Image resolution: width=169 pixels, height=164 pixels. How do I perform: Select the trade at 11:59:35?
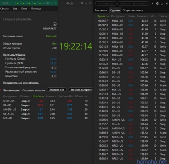coord(131,133)
